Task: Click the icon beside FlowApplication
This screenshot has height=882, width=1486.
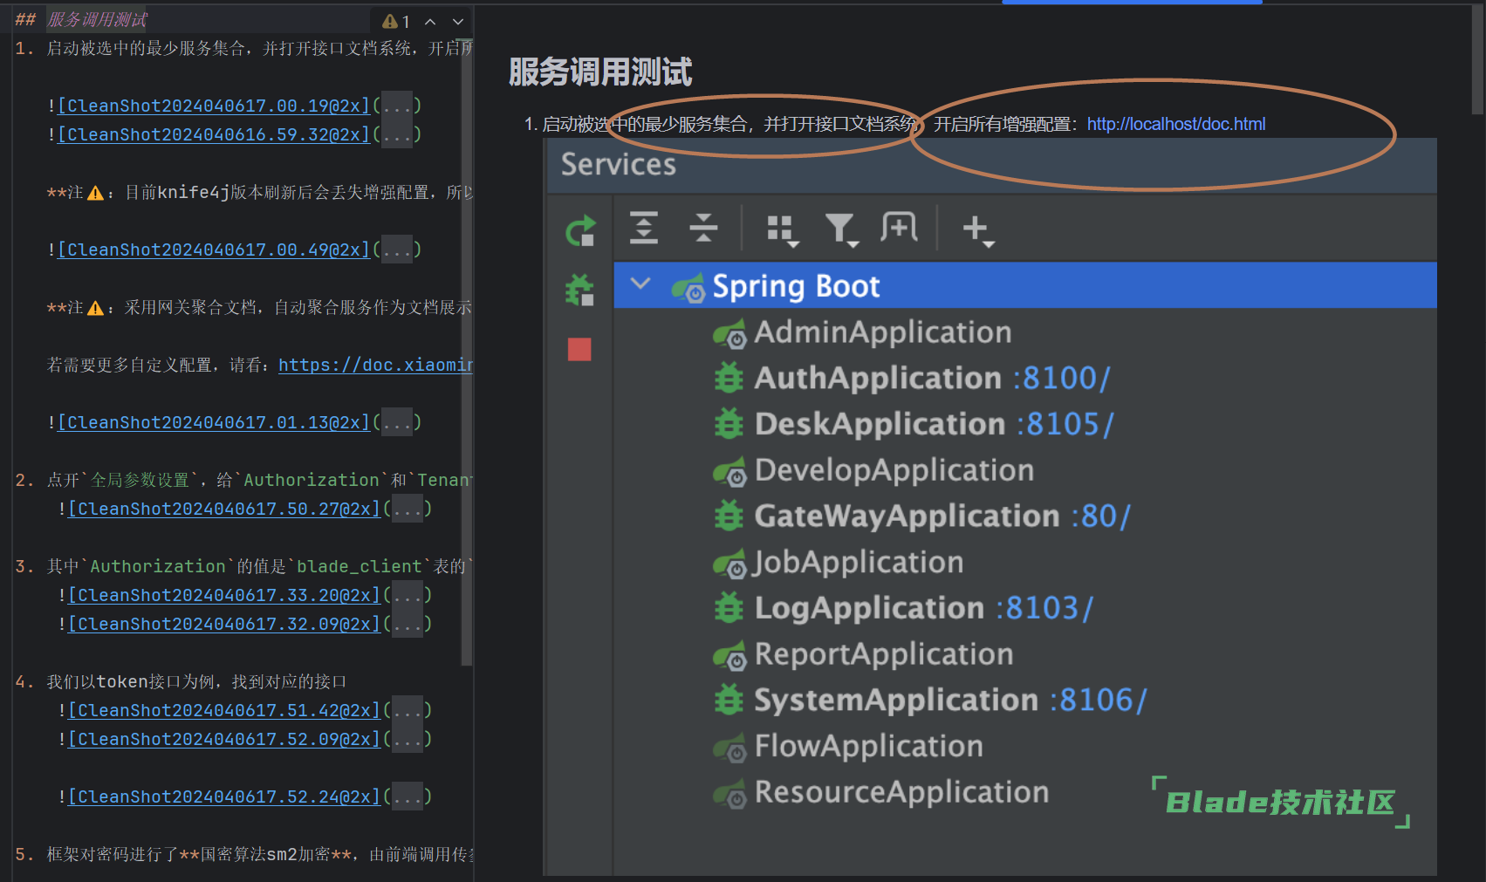Action: [x=730, y=748]
